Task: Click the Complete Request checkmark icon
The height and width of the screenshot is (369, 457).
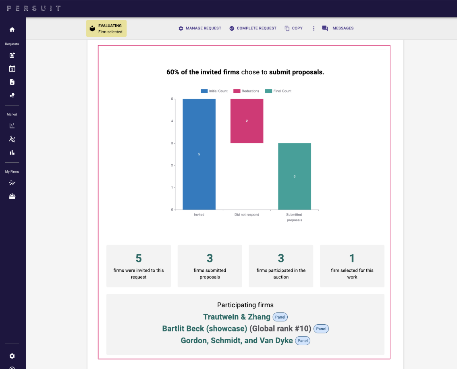Action: [232, 28]
